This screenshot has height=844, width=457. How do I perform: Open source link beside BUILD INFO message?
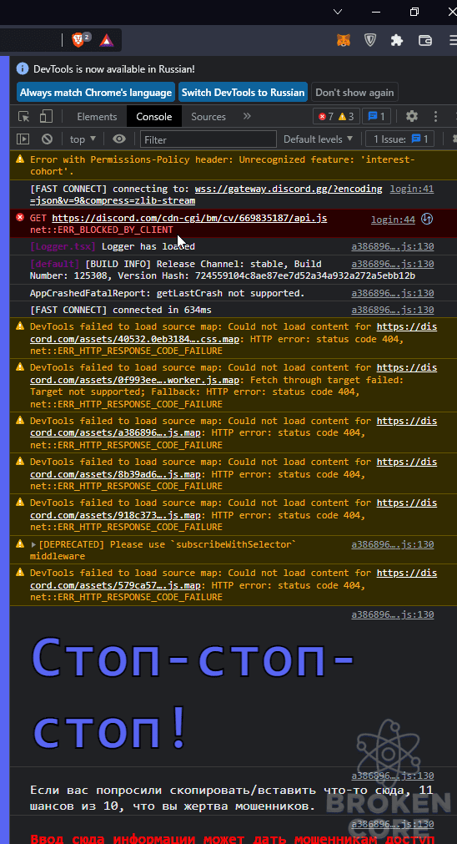click(x=393, y=264)
